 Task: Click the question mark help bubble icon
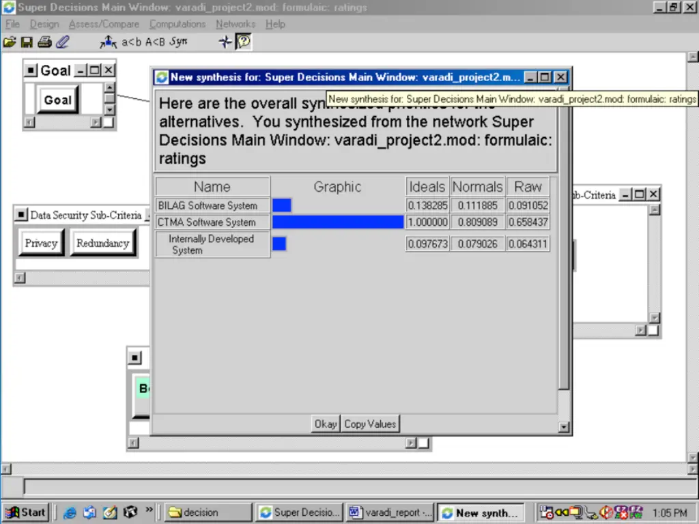click(244, 42)
